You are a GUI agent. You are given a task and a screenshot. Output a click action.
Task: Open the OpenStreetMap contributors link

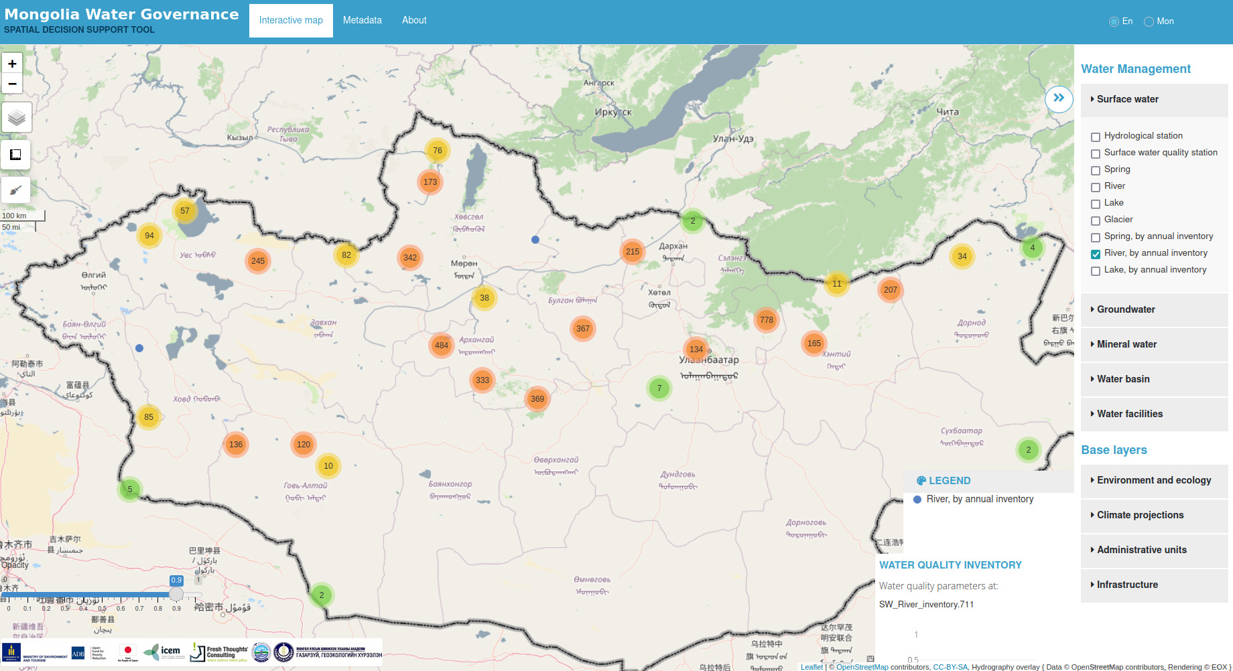863,667
